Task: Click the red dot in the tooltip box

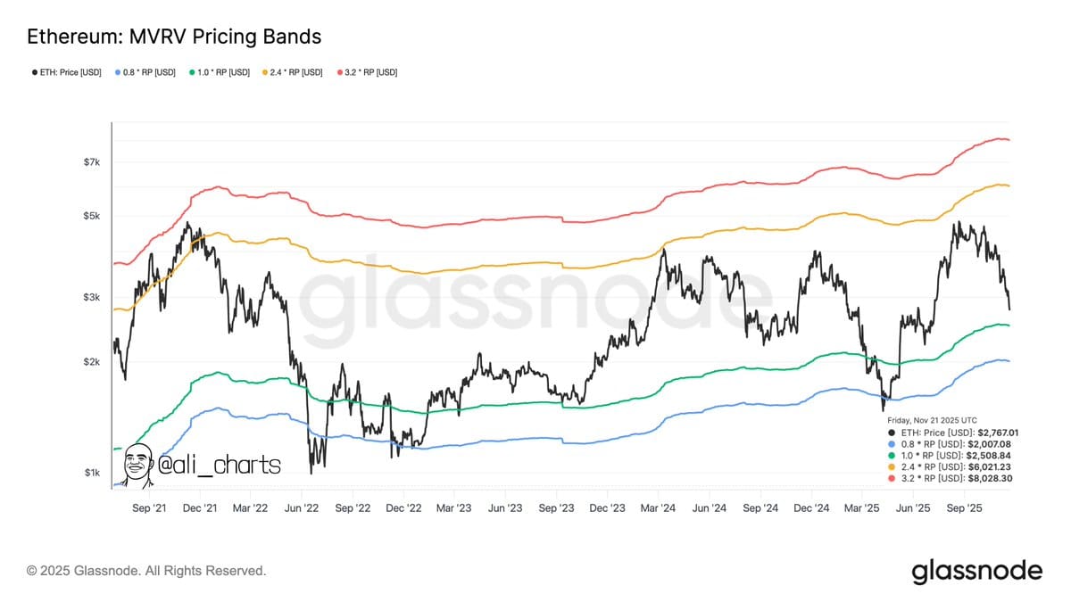Action: coord(892,478)
